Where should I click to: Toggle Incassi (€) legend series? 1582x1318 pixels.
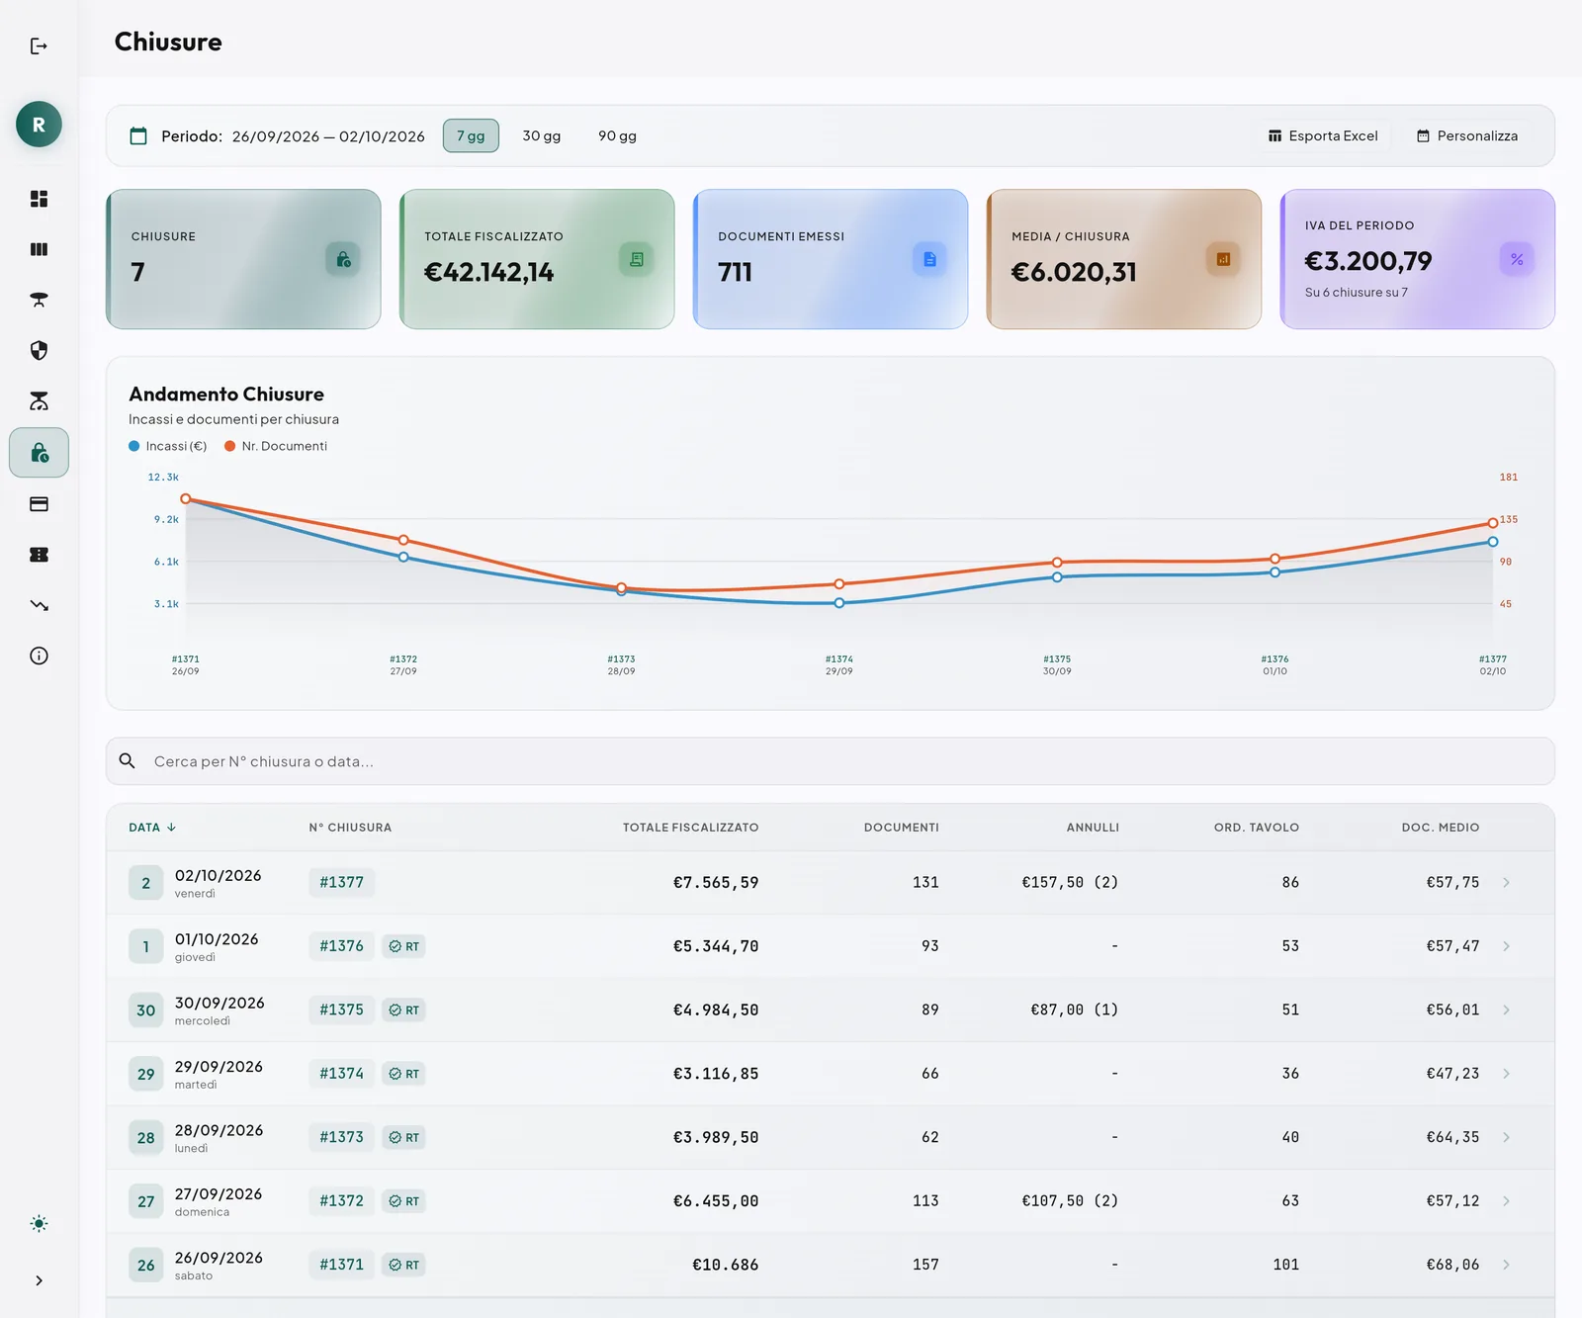[x=168, y=446]
